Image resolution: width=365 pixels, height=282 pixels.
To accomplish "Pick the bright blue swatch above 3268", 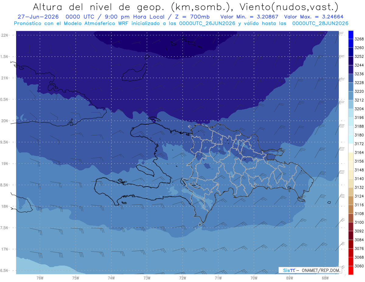I will coord(351,35).
